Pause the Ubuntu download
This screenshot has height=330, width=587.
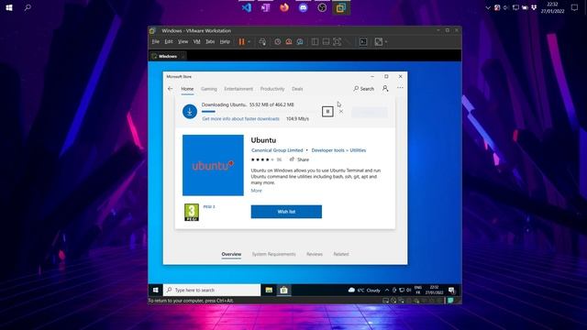tap(327, 112)
